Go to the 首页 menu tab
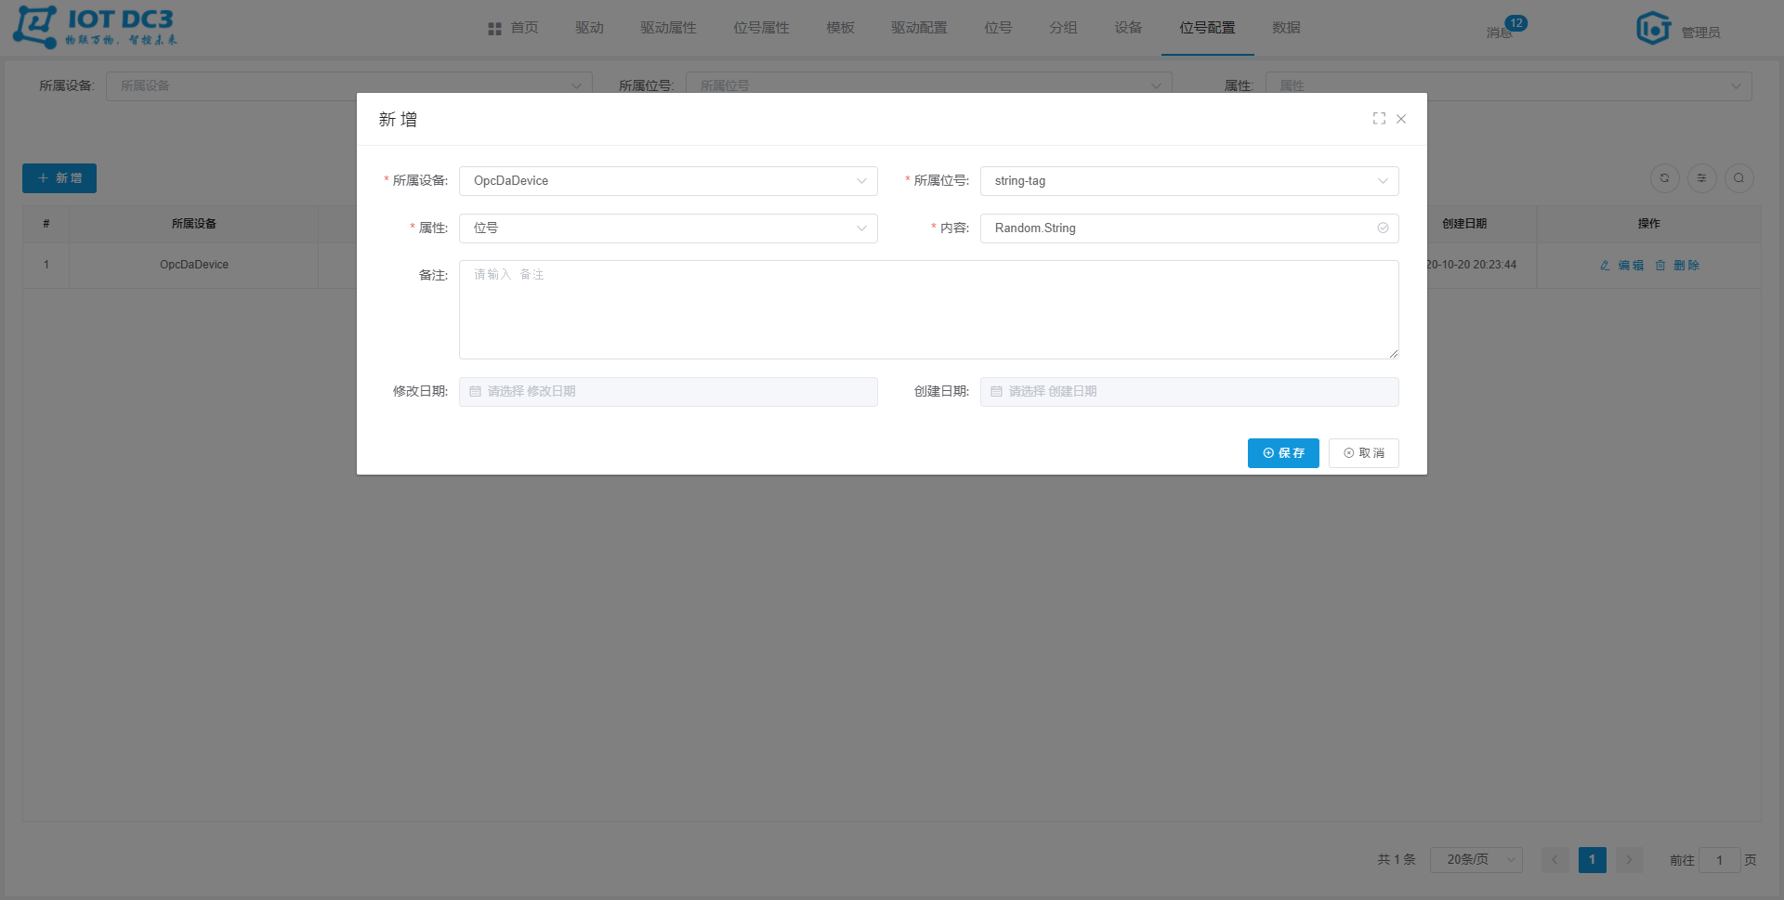The height and width of the screenshot is (900, 1784). coord(514,28)
